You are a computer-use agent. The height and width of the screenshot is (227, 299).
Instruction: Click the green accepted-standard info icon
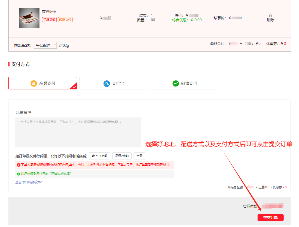18,174
